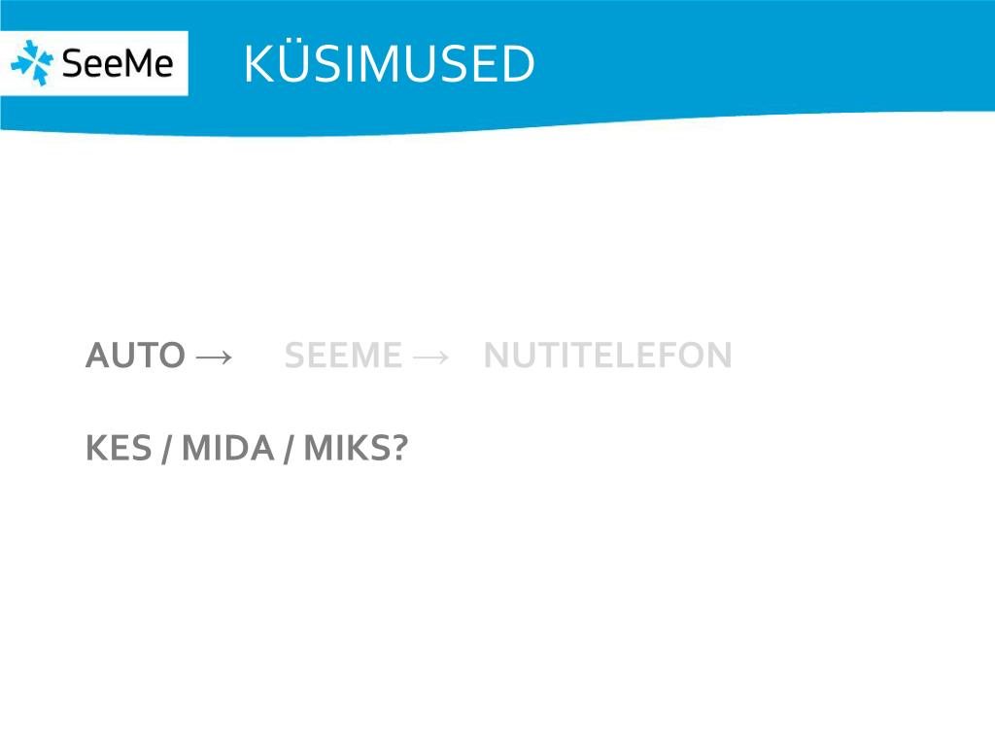Click the faded word SEEME
This screenshot has height=746, width=995.
[343, 356]
